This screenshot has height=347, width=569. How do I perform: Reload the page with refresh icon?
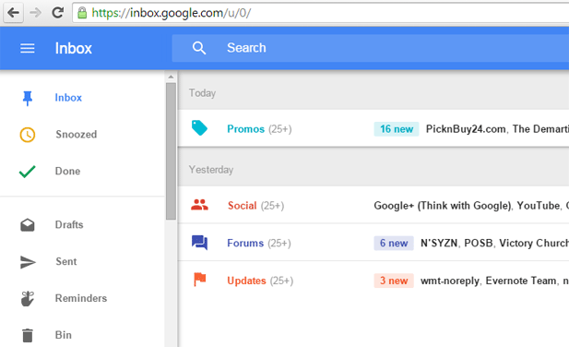pyautogui.click(x=58, y=13)
